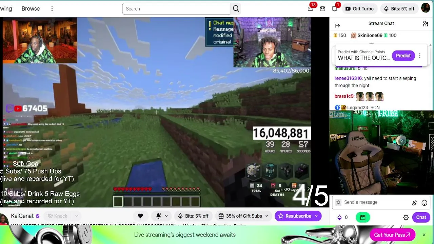The image size is (434, 244).
Task: Click username renee316316 in chat
Action: 348,78
